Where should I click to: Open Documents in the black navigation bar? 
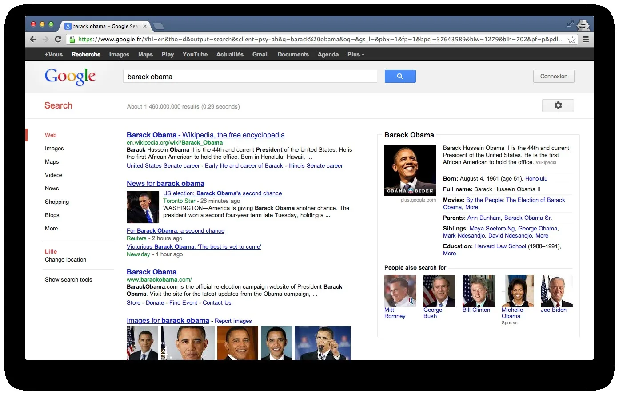click(x=293, y=54)
